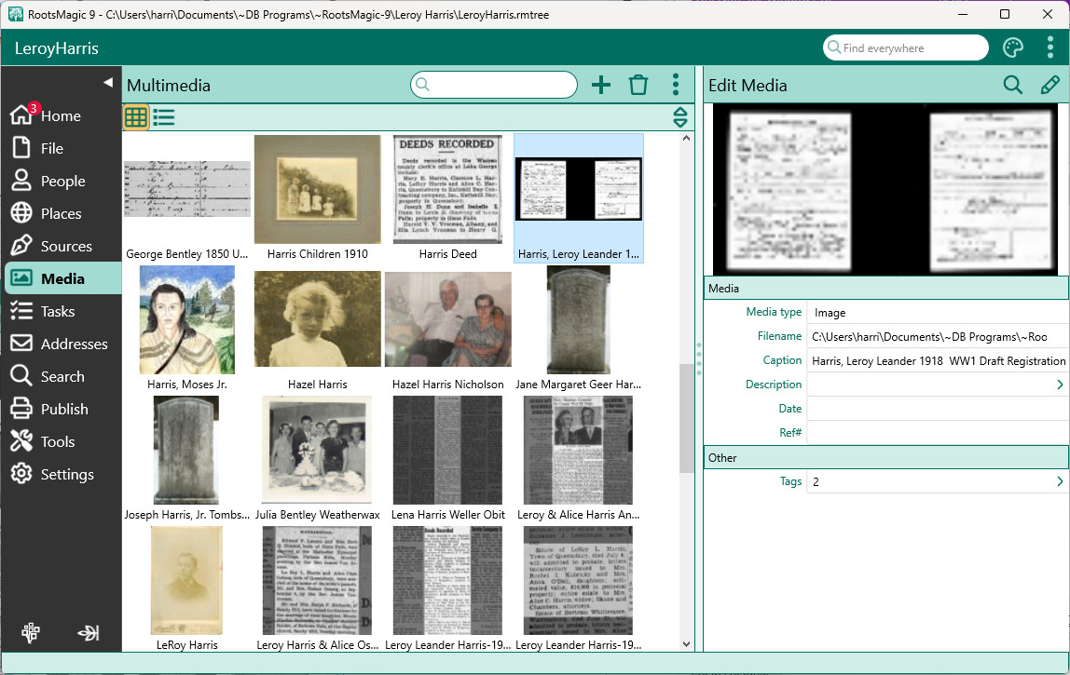Open the Settings section
Screen dimensions: 1070x675
[x=66, y=475]
